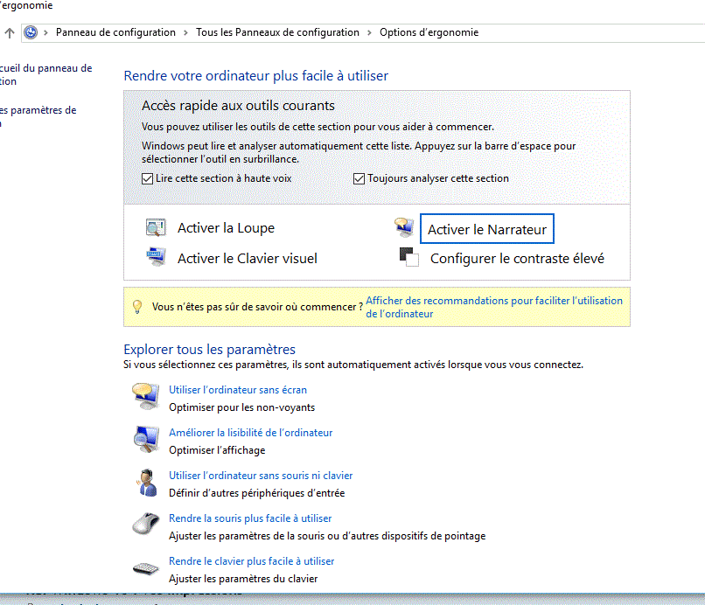Select "Options d'ergonomie" breadcrumb
The image size is (705, 605).
(429, 32)
